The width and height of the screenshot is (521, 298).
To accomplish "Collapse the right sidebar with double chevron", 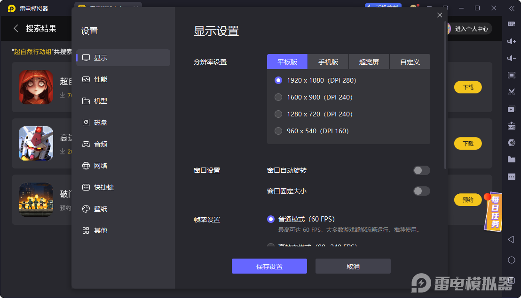I will [512, 8].
